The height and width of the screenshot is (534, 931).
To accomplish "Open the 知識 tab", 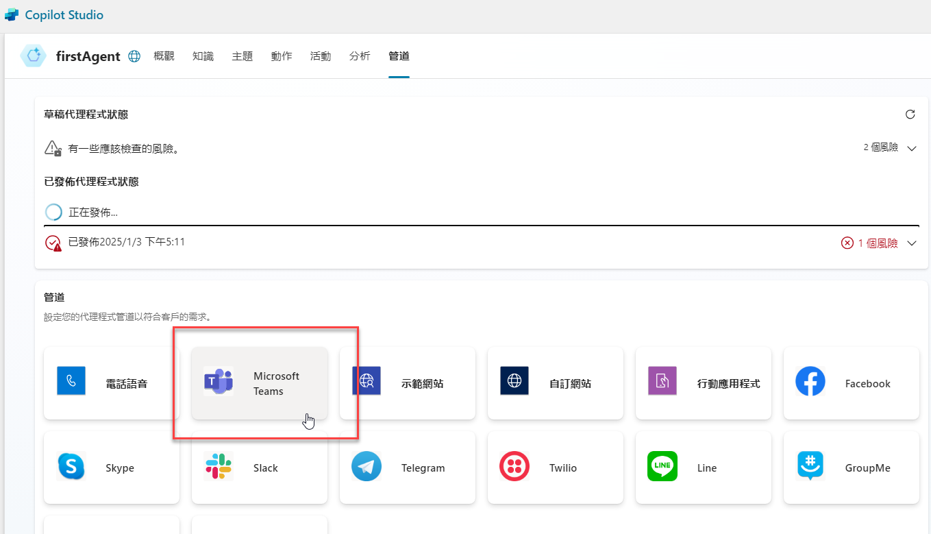I will 203,56.
